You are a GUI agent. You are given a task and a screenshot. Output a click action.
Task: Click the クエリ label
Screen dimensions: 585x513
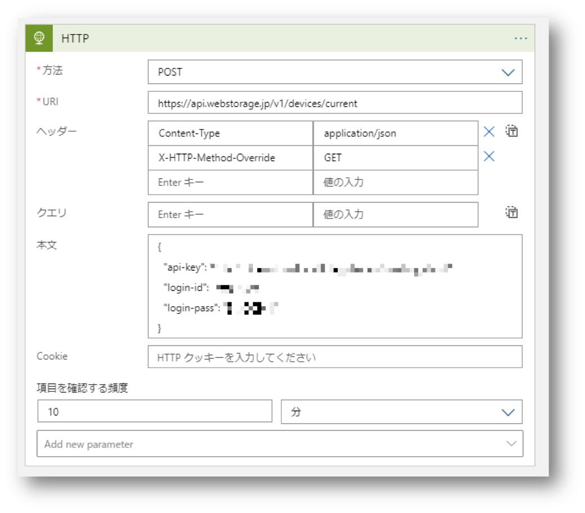point(52,212)
